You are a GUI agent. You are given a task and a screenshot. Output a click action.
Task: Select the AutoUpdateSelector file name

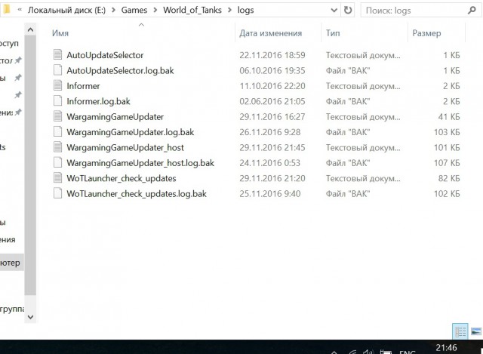point(105,55)
